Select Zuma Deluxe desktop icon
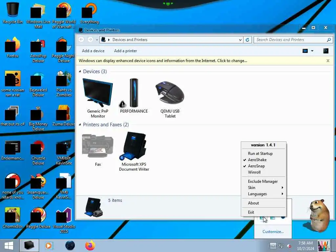 64,116
